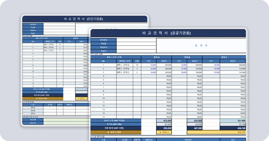Screen dimensions: 269x141
Task: Click 업체 A column header in 공공기관용 sheet
Action: (157, 57)
